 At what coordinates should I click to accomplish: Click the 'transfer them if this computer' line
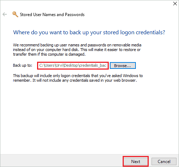click(49, 54)
